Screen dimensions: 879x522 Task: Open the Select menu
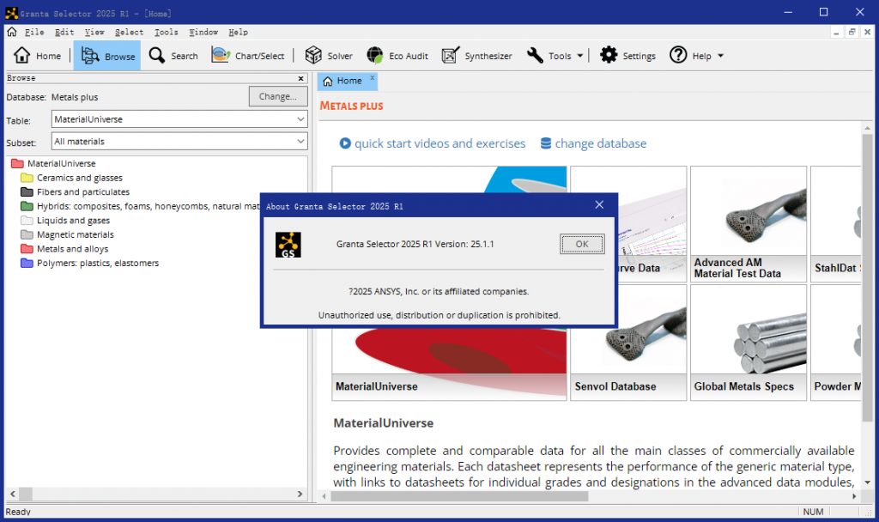pos(129,32)
